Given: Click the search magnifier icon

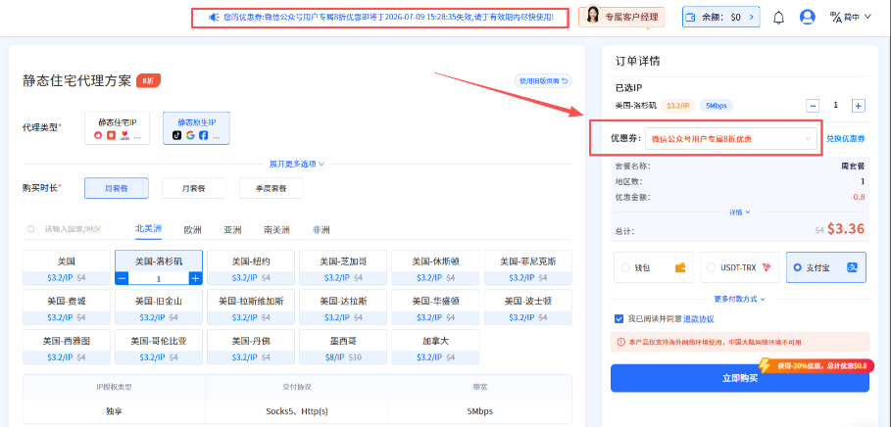Looking at the screenshot, I should (31, 229).
